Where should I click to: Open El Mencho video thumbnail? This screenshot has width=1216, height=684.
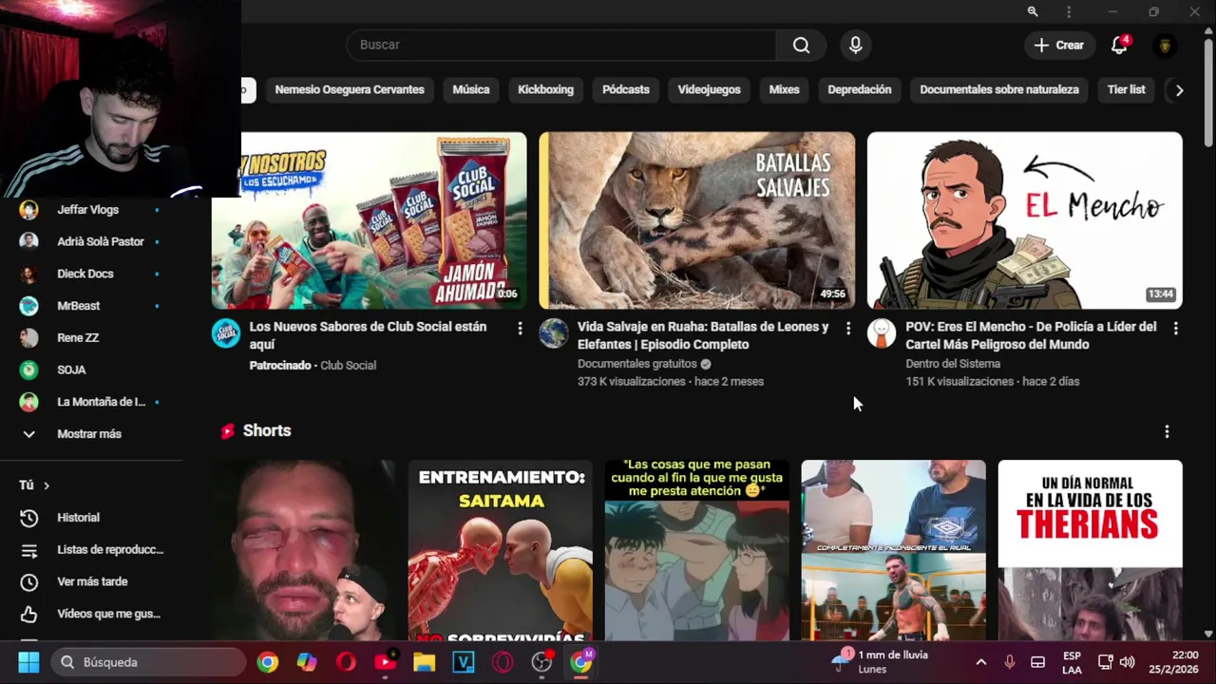tap(1024, 220)
